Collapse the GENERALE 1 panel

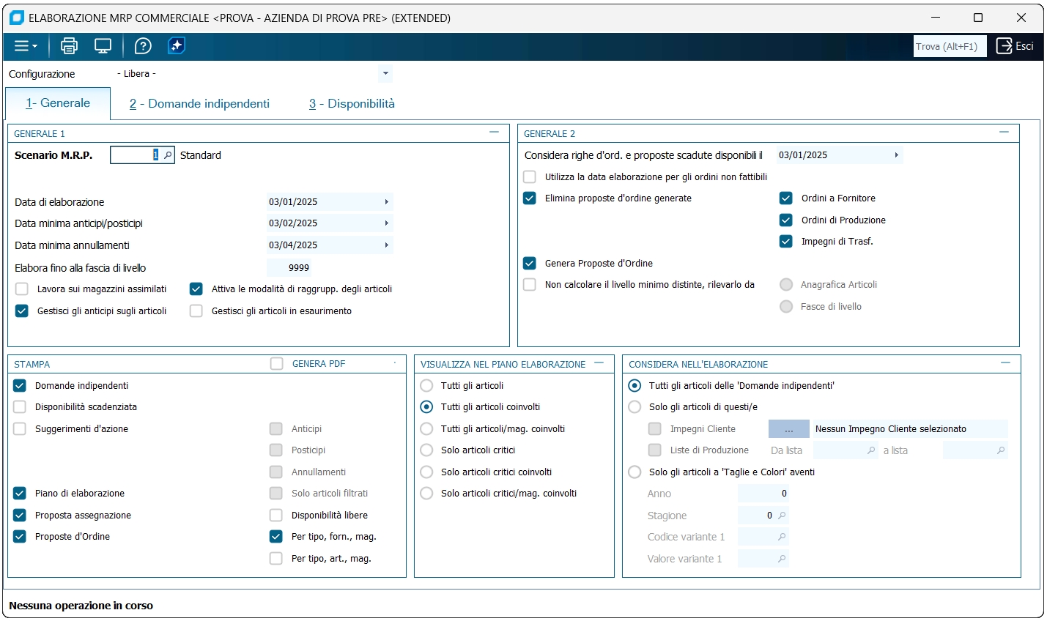(494, 133)
